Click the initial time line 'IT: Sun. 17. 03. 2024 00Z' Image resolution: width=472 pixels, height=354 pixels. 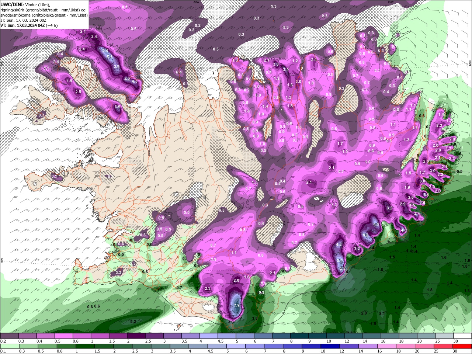23,20
